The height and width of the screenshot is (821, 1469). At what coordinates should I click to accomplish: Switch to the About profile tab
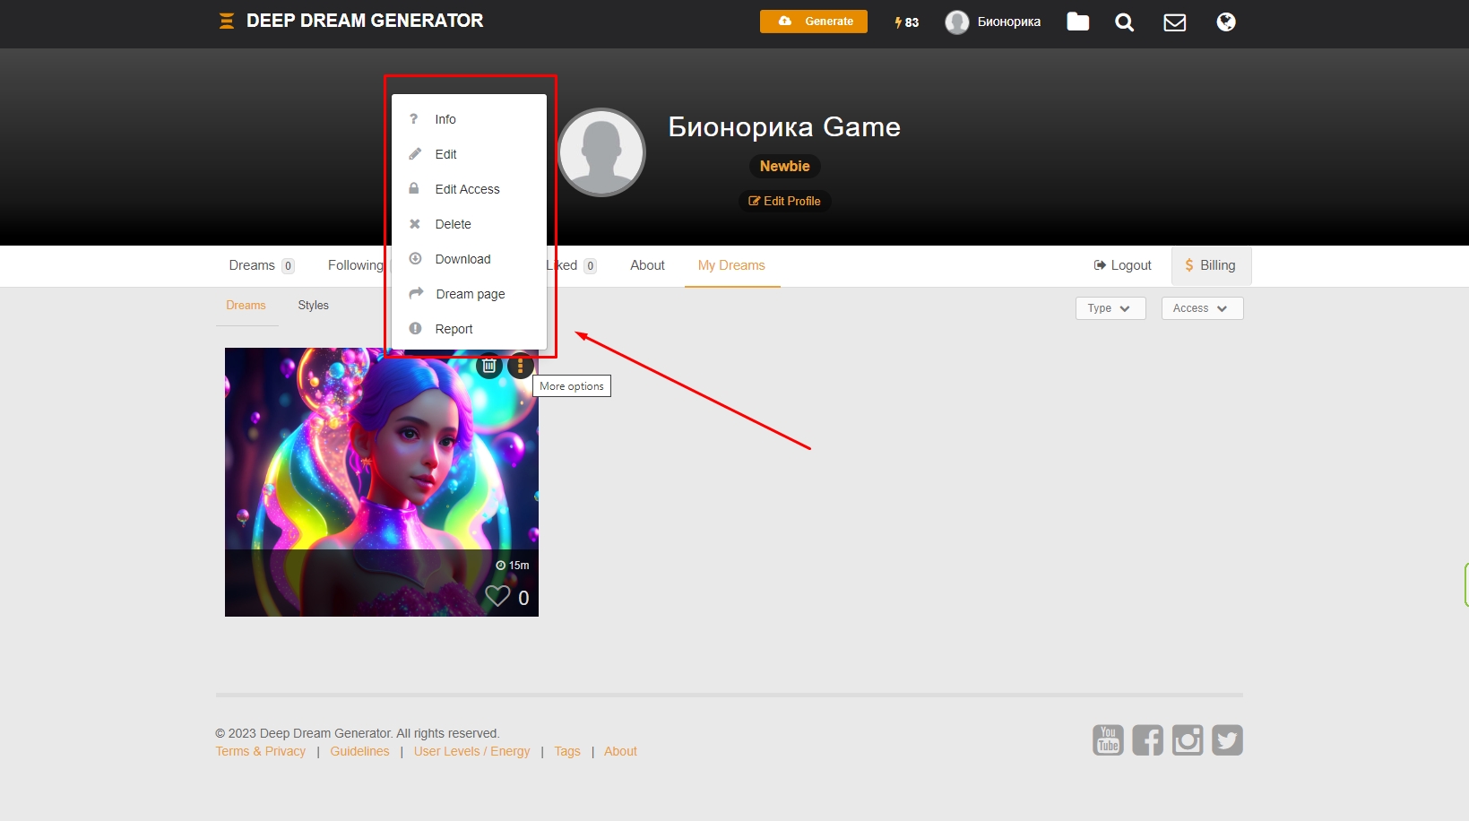click(x=647, y=265)
